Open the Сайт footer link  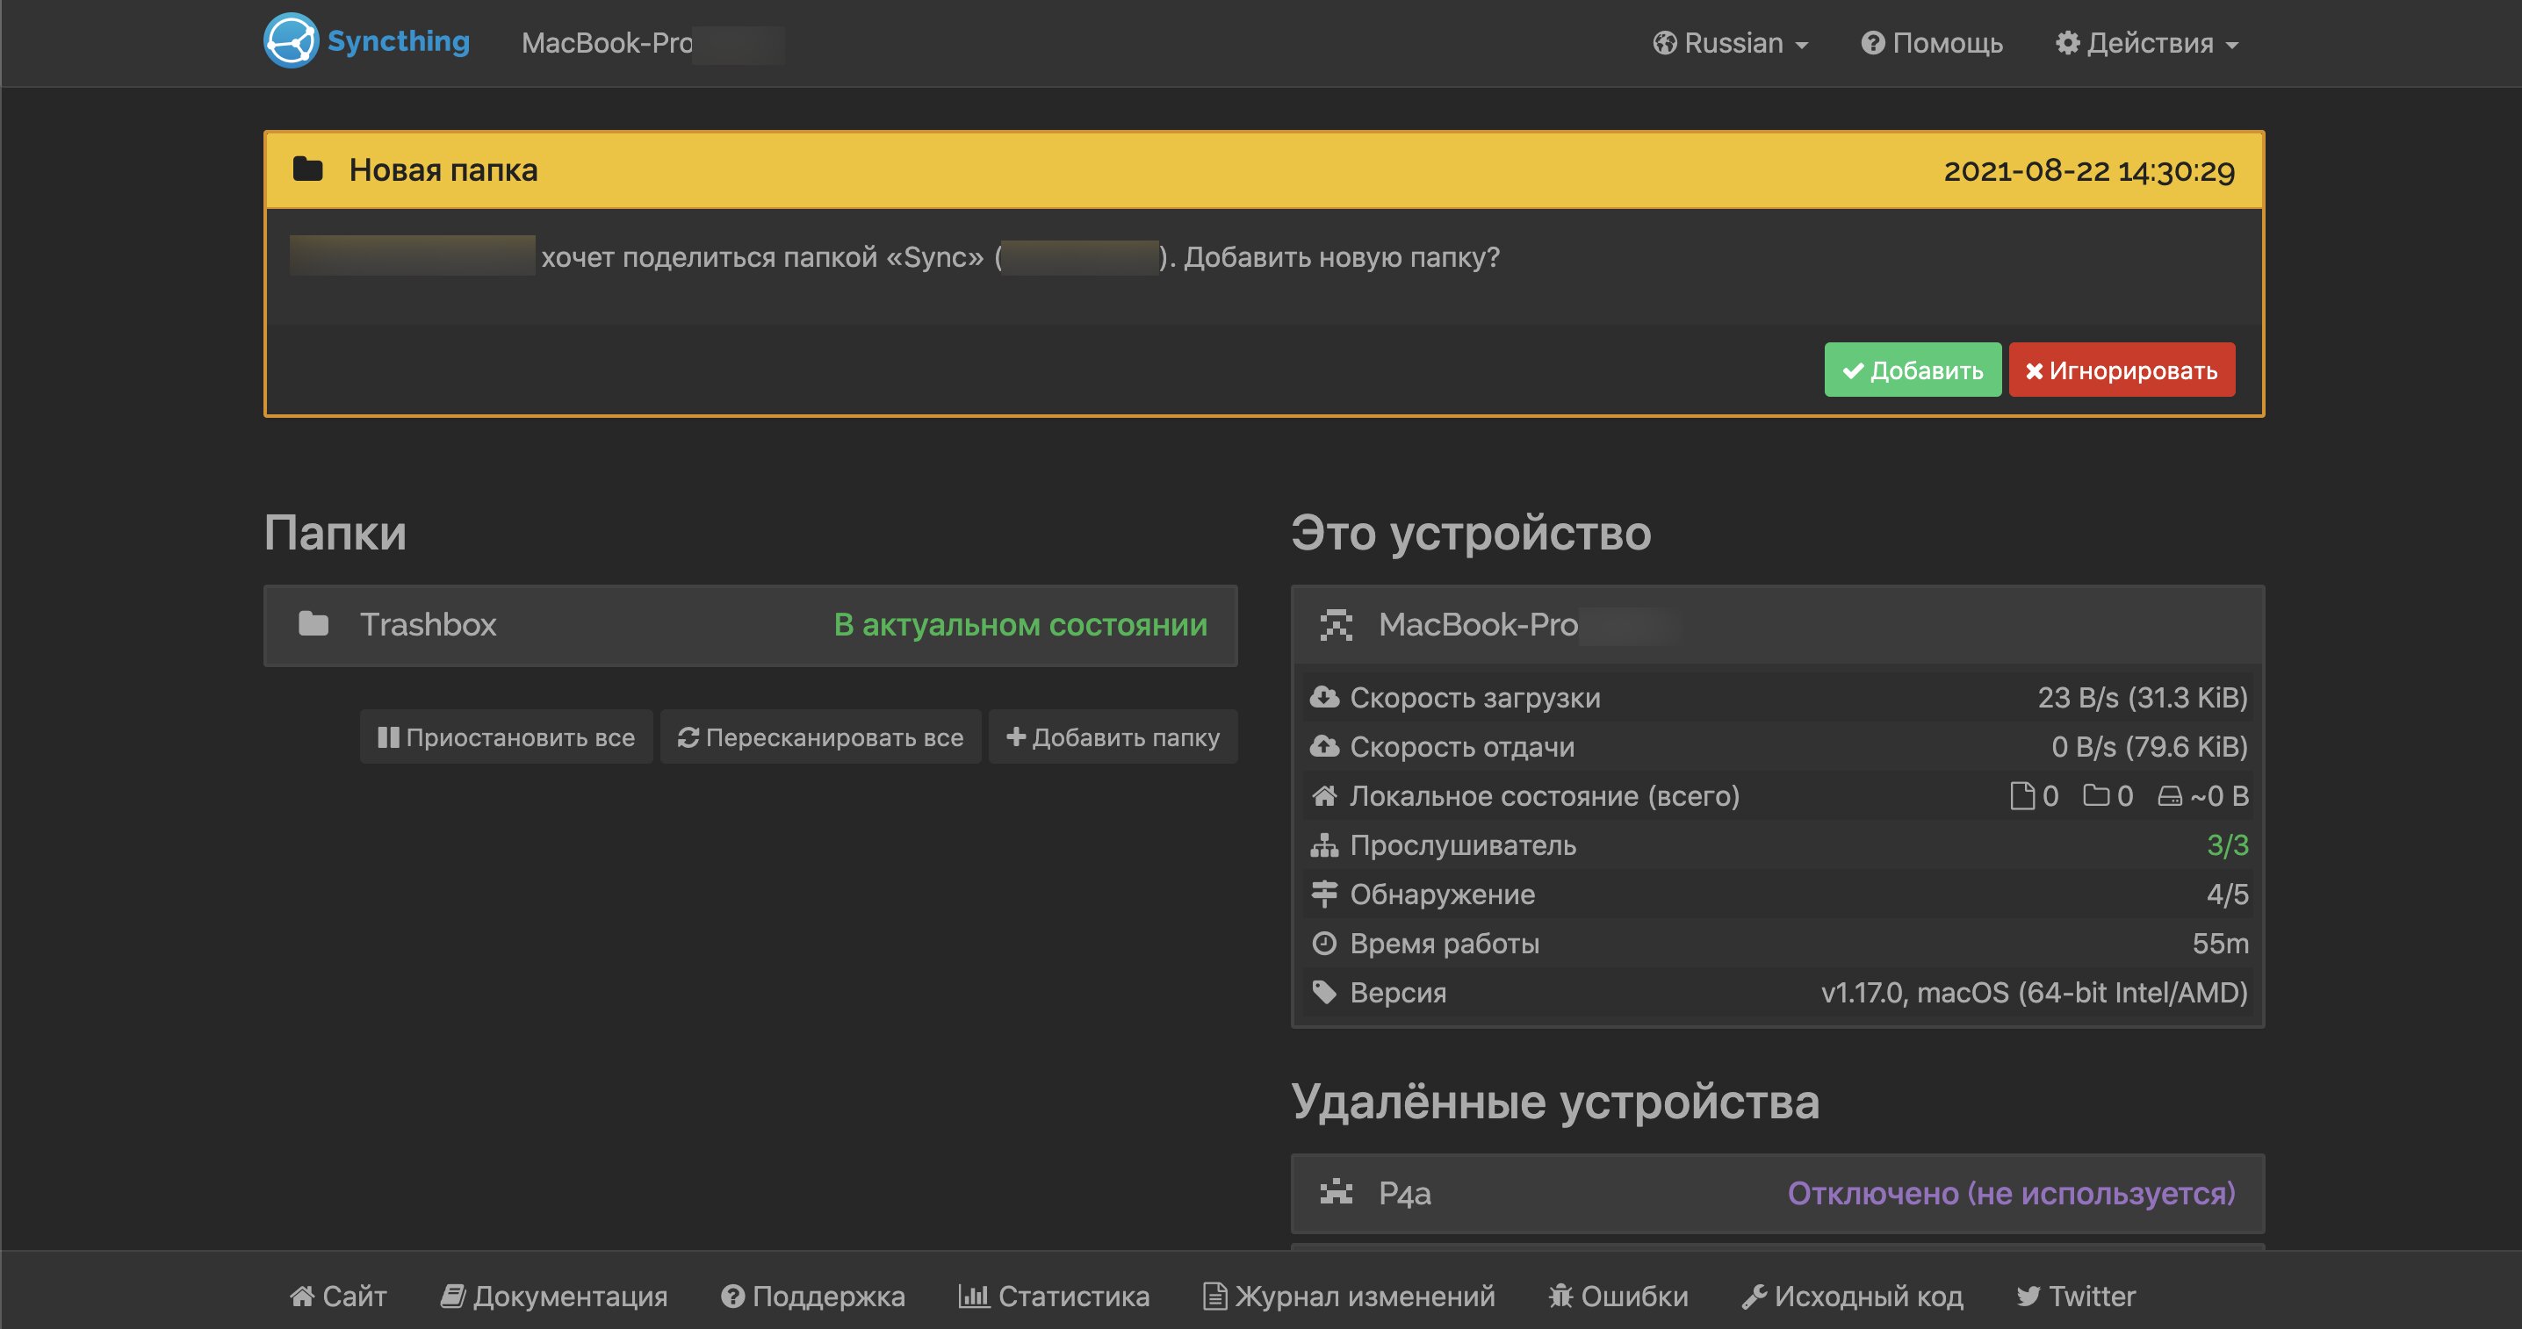click(339, 1296)
